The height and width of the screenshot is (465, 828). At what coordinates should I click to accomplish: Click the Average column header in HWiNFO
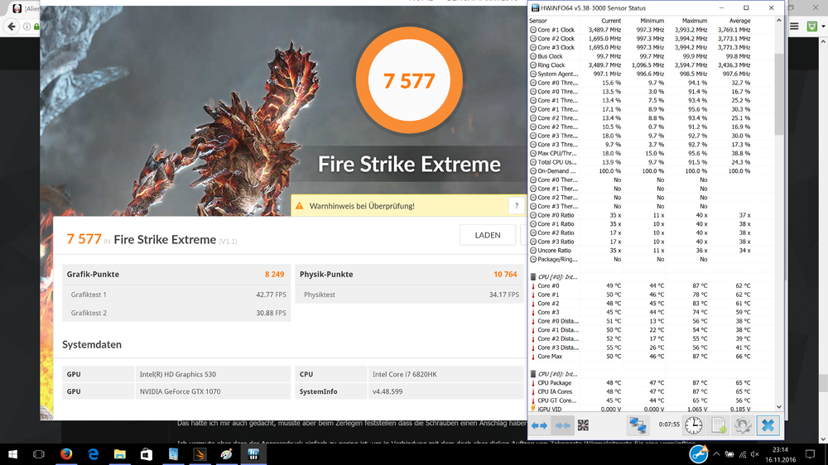739,21
